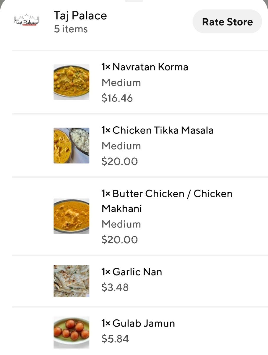
Task: Tap the Medium label under Chicken Tikka Masala
Action: tap(121, 146)
